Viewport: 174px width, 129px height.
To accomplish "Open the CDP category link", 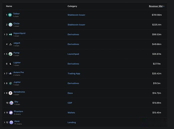I will point(70,103).
